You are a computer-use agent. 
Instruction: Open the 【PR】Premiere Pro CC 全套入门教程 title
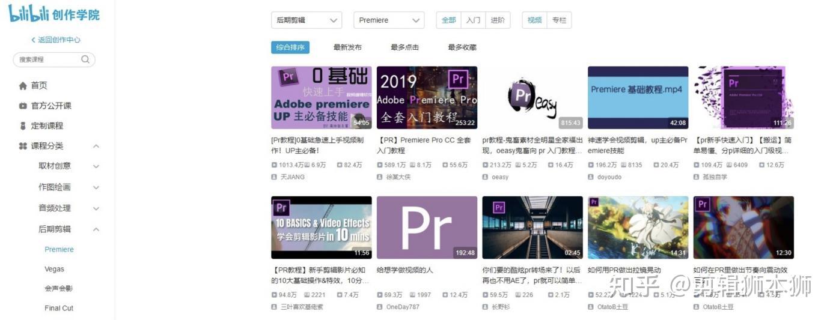424,145
